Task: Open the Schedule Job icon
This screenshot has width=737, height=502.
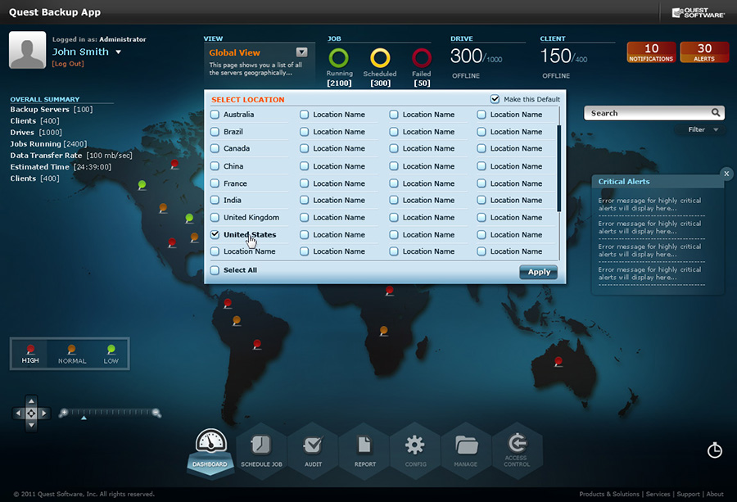Action: pos(261,450)
